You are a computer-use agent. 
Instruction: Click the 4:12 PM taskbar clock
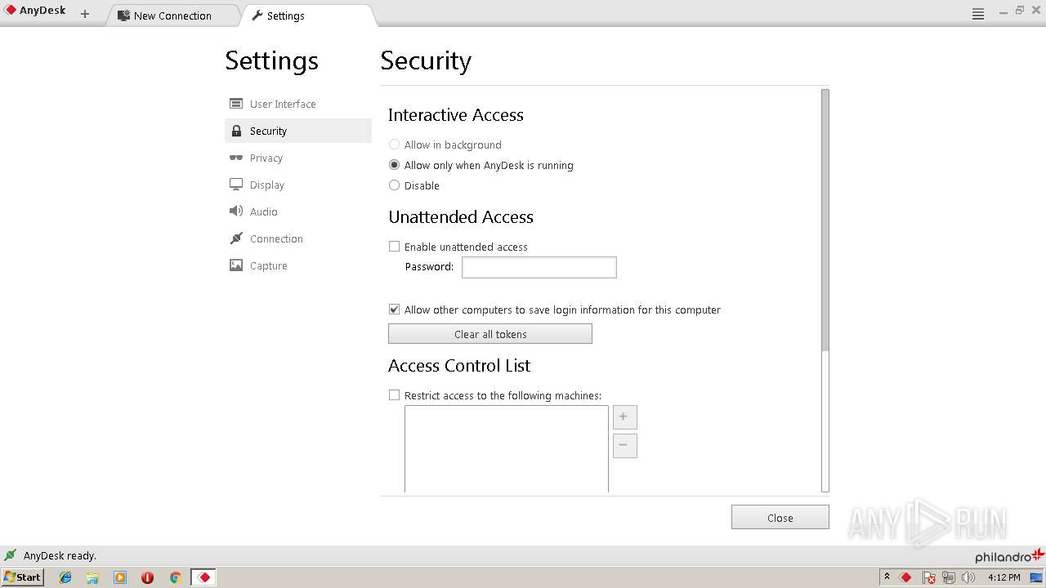(x=1004, y=577)
